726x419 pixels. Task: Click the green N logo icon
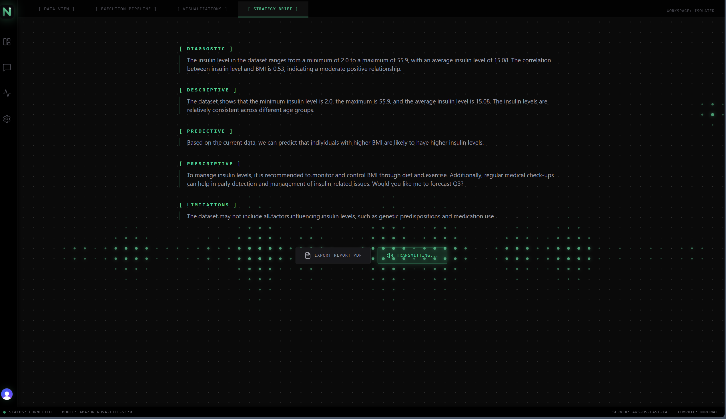click(7, 11)
